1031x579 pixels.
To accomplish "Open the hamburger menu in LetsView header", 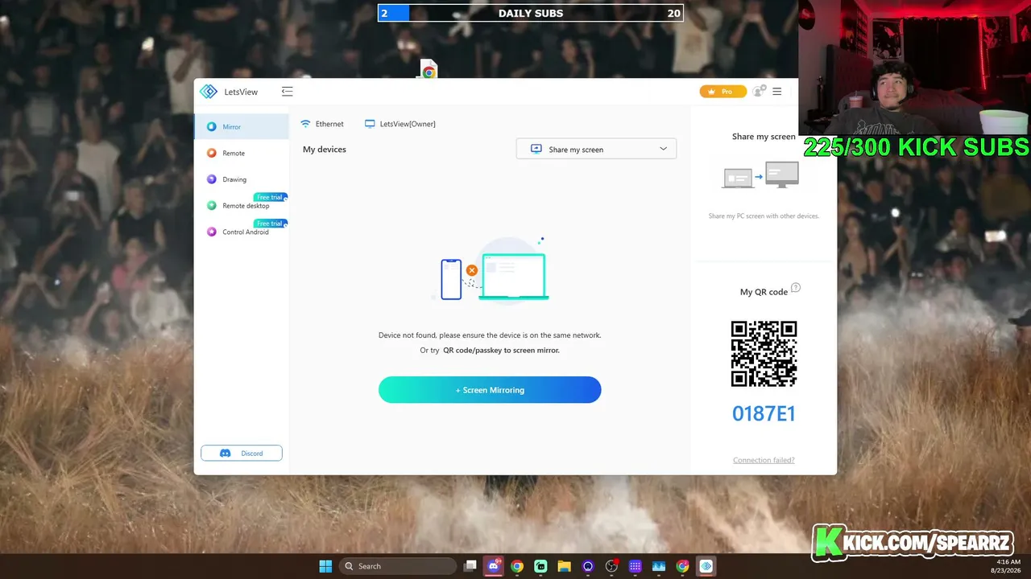I will [777, 92].
